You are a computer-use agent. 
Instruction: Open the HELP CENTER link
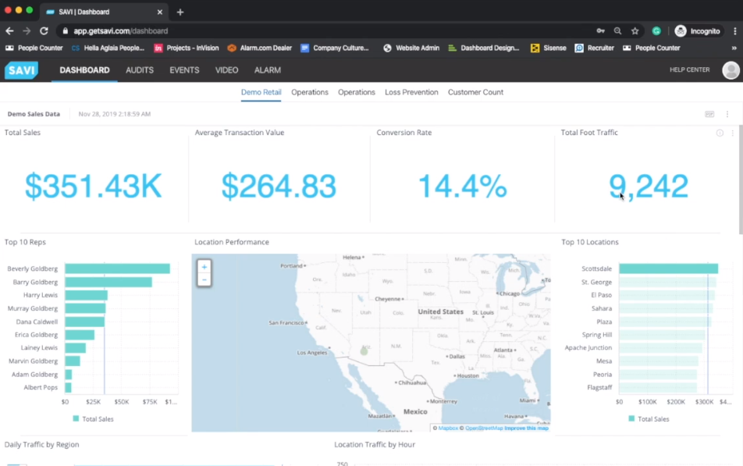tap(689, 69)
